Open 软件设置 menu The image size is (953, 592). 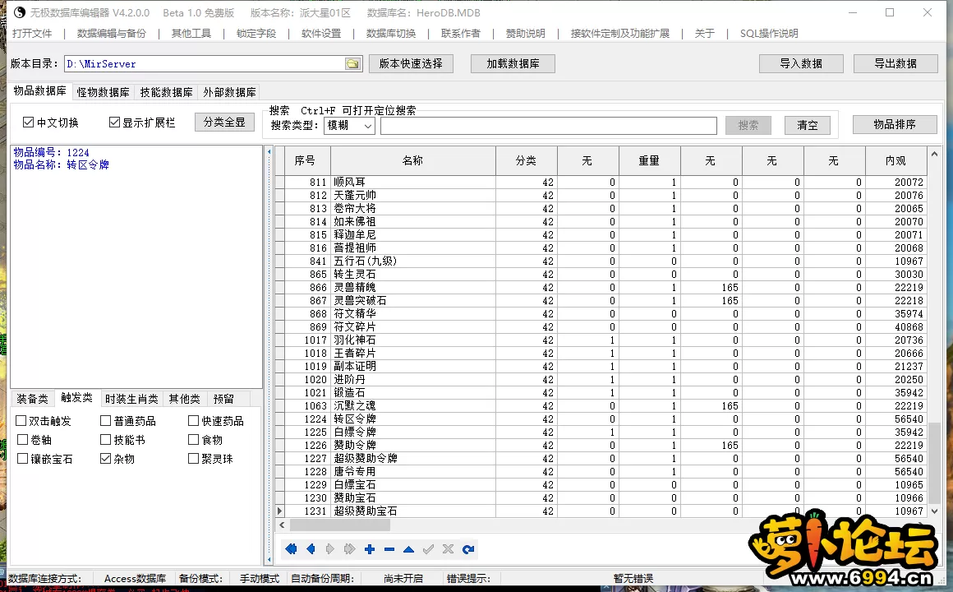point(321,34)
